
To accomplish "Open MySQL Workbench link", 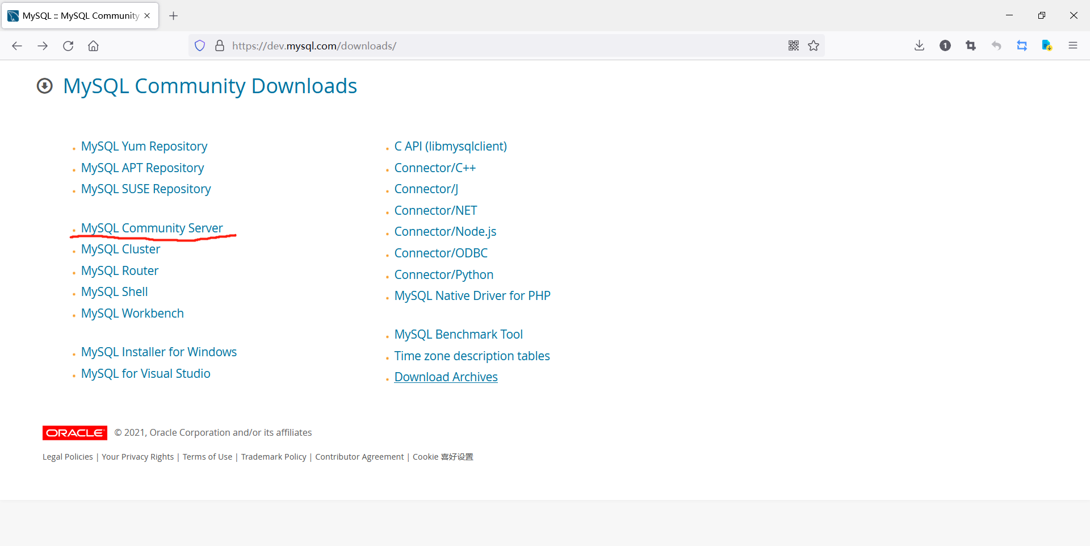I will 132,314.
